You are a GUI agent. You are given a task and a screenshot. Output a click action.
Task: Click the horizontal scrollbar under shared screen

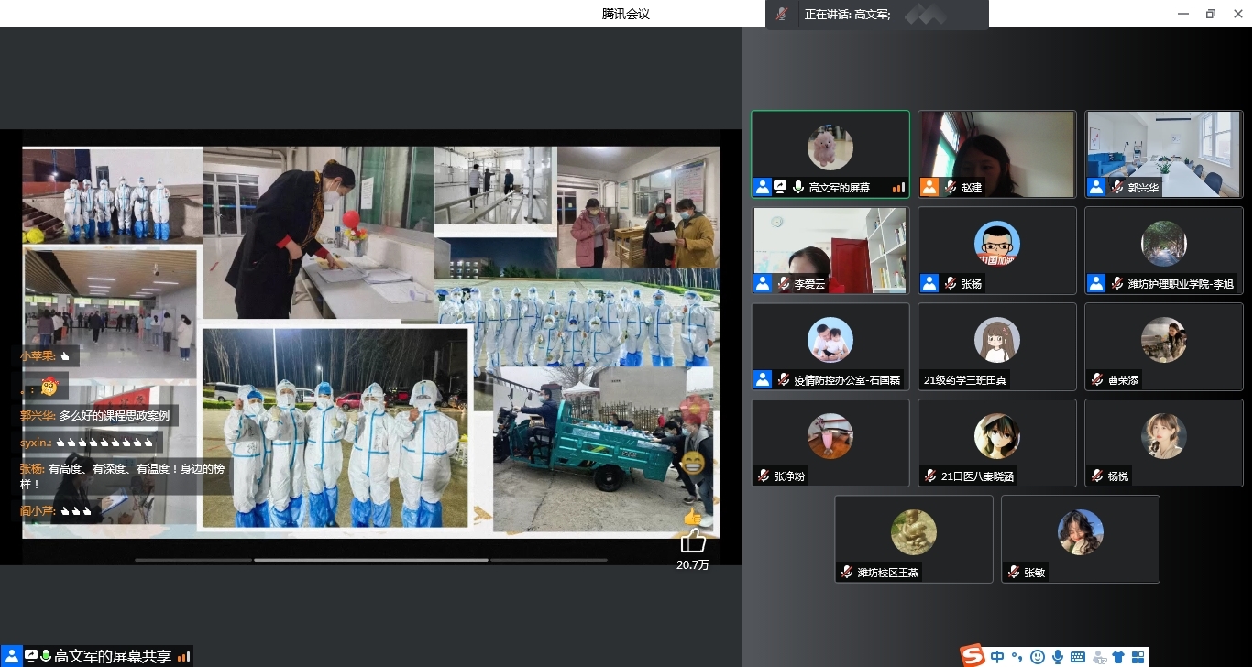(371, 560)
